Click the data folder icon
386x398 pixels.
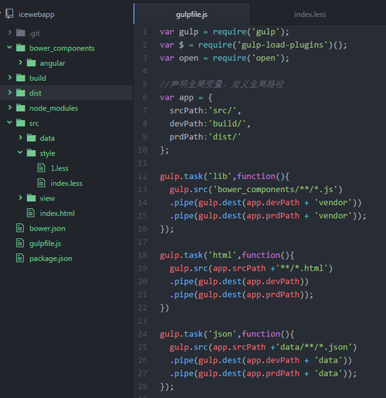[31, 138]
